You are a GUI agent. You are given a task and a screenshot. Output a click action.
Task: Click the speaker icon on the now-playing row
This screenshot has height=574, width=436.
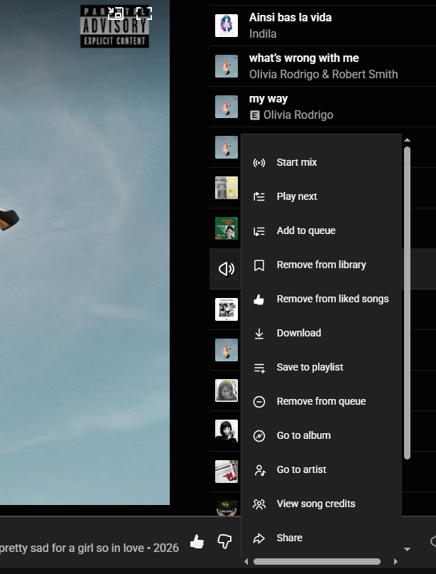(227, 269)
